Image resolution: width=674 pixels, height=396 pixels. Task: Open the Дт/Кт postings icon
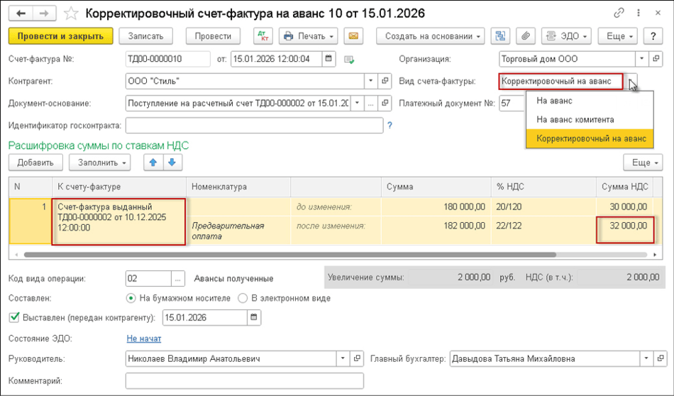click(x=263, y=36)
